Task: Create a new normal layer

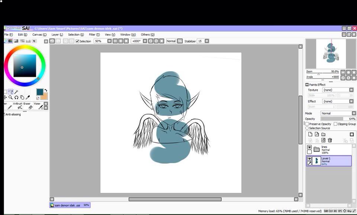Action: pos(310,134)
